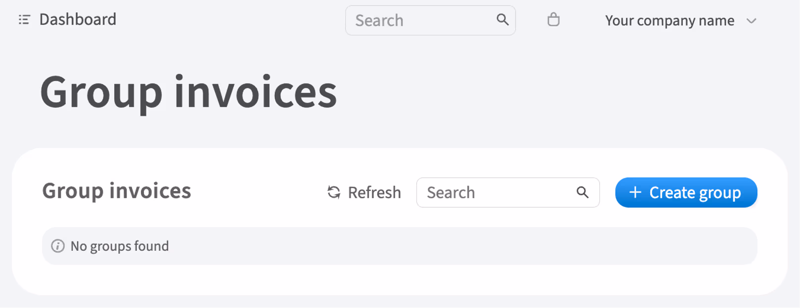Click the blue Create group button
The image size is (800, 308).
(x=686, y=192)
